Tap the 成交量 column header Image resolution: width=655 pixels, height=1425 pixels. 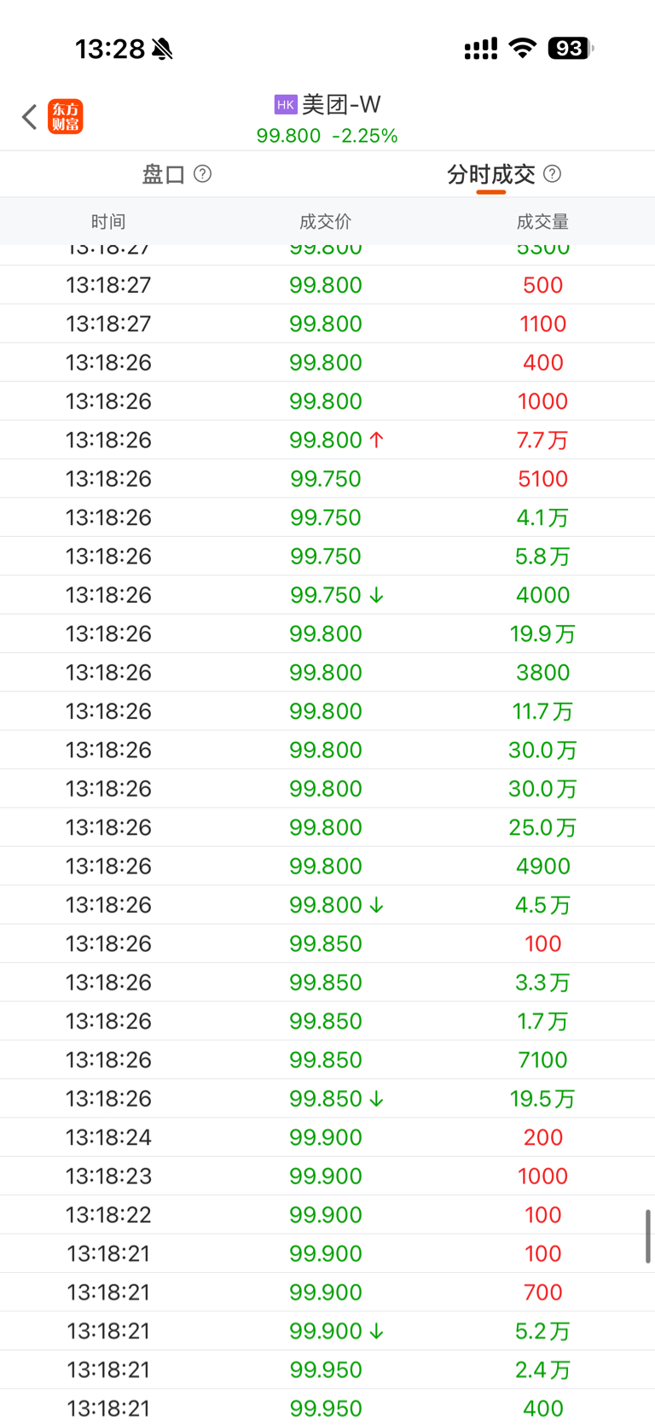point(542,222)
